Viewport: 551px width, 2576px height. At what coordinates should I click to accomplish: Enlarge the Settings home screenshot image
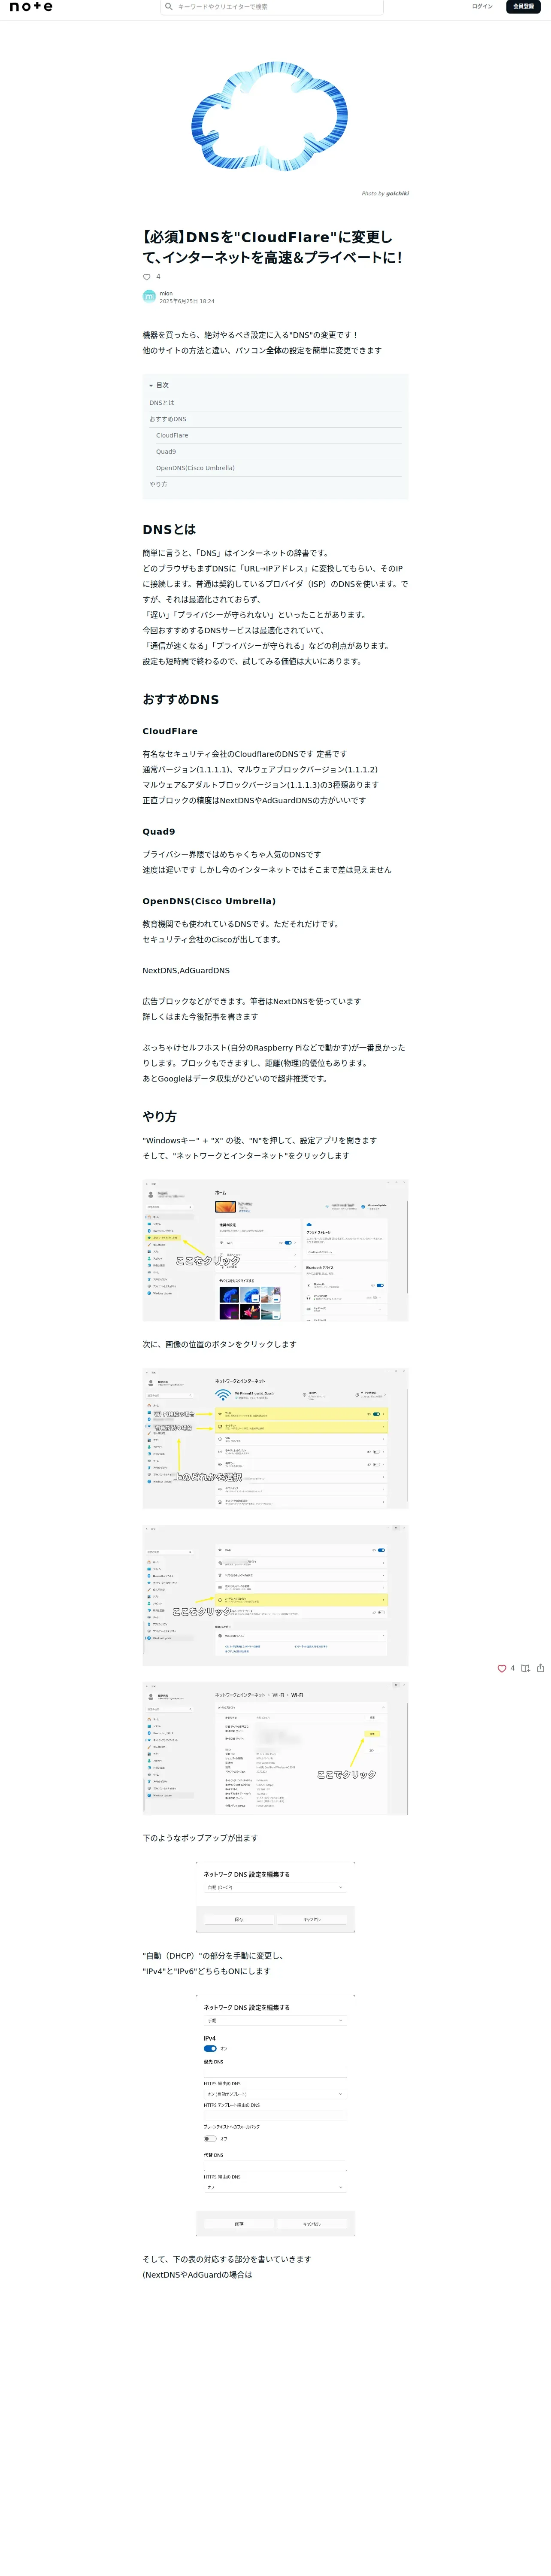[275, 1250]
